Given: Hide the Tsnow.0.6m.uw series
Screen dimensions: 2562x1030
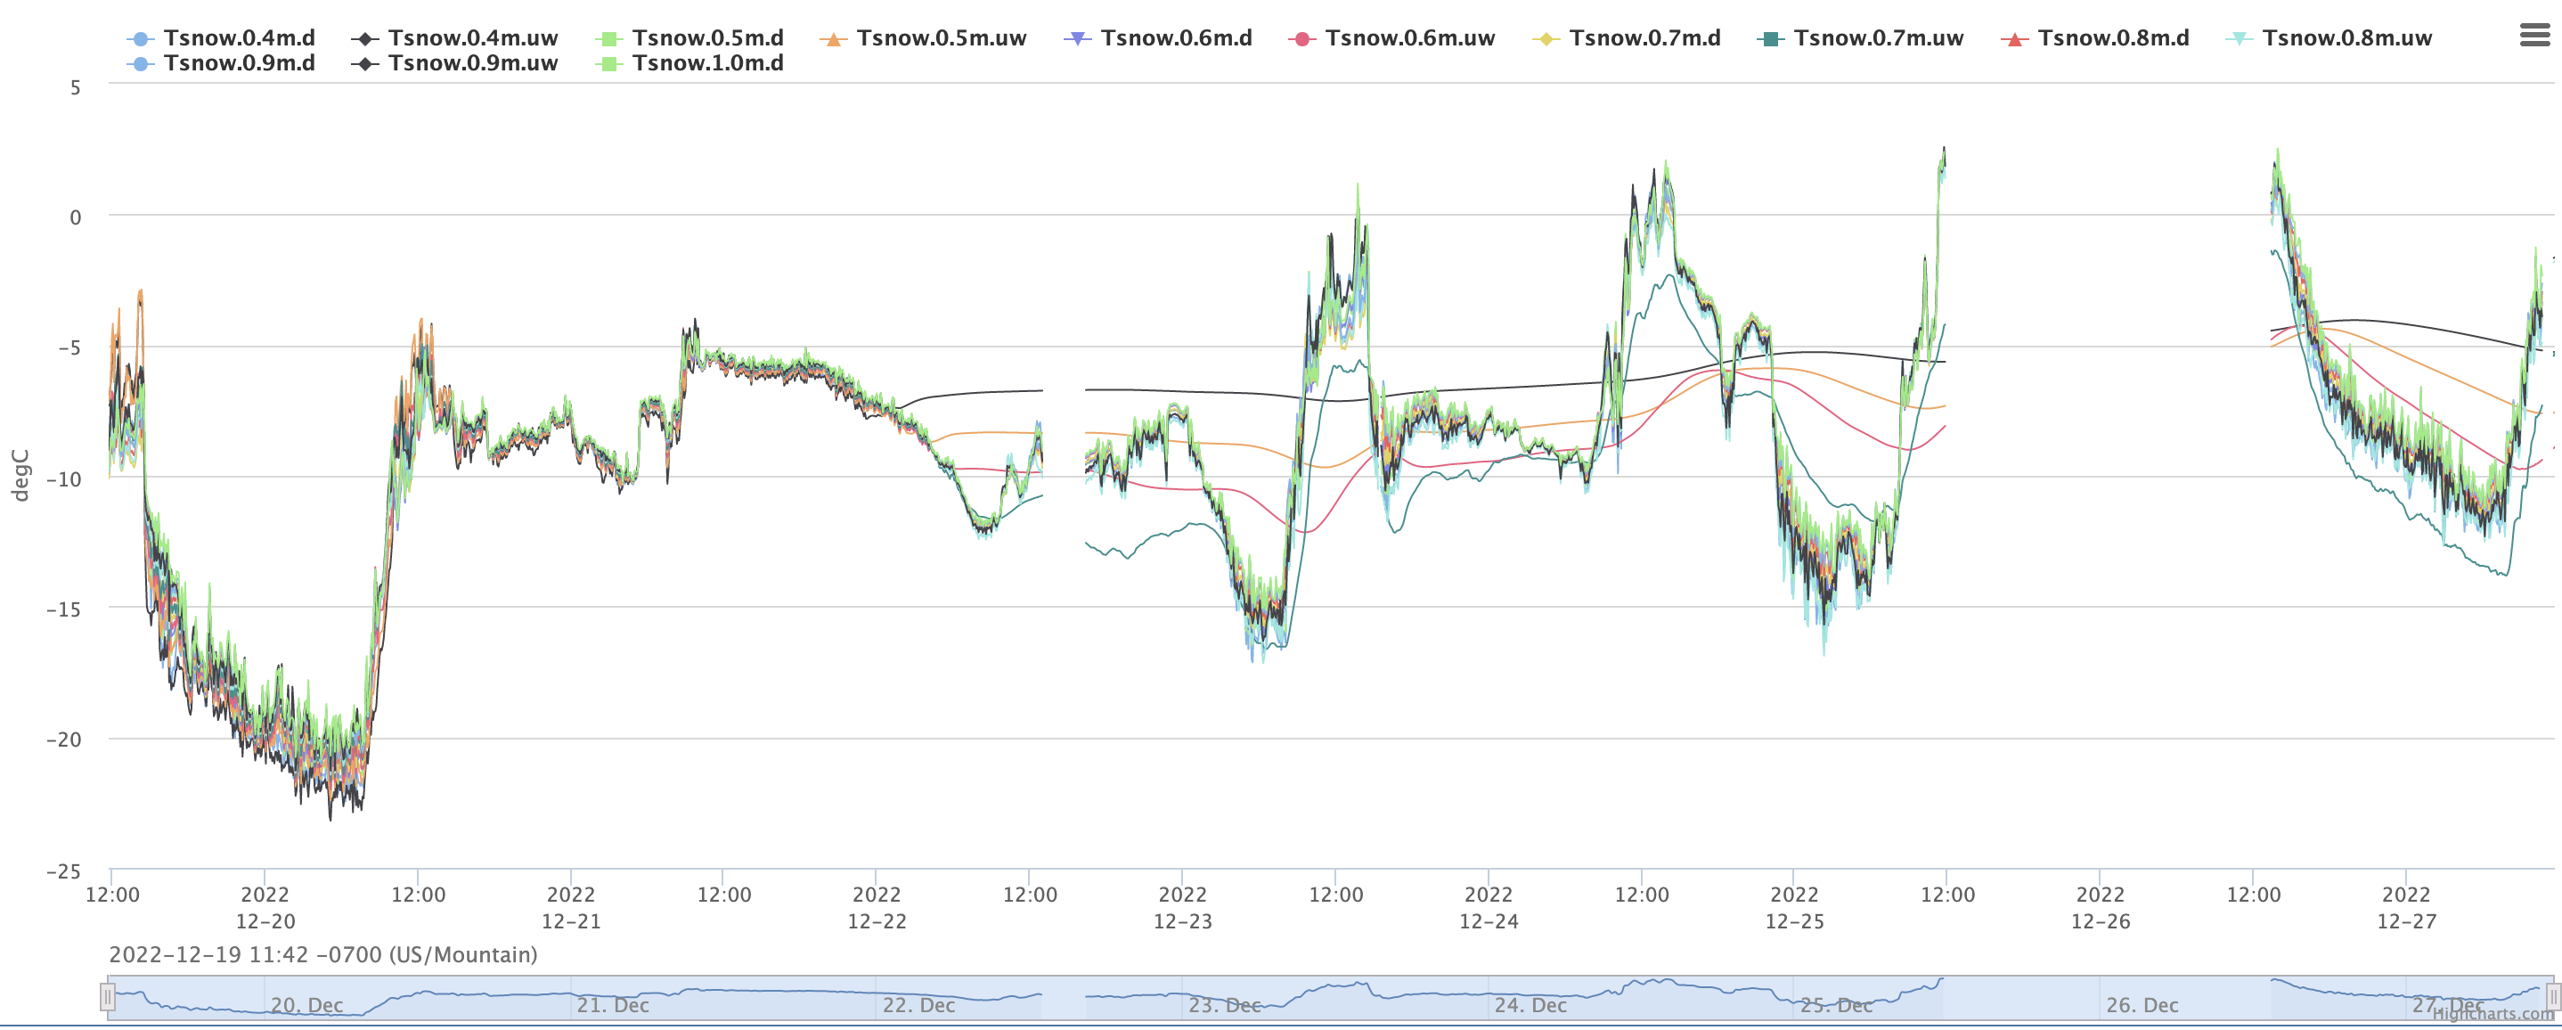Looking at the screenshot, I should tap(1409, 37).
